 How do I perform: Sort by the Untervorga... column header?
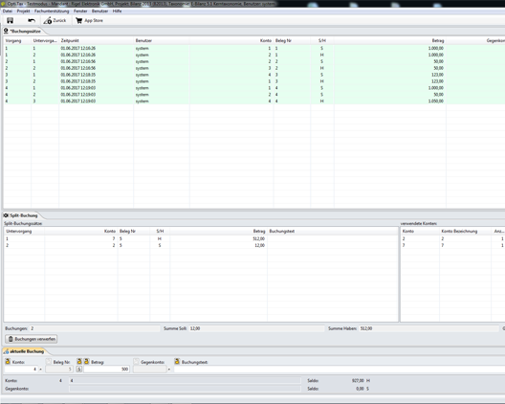click(x=45, y=40)
